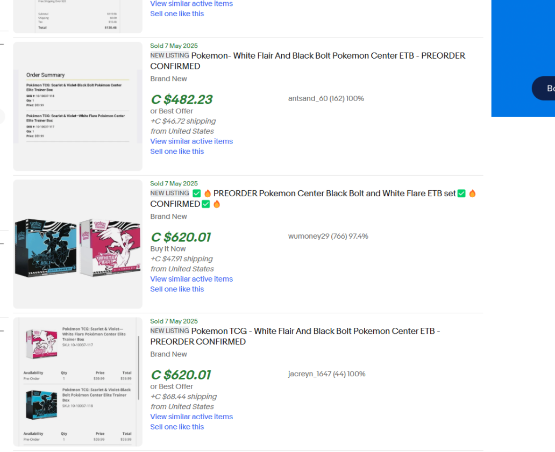The width and height of the screenshot is (555, 452).
Task: Sell one like this under wumoney29 listing
Action: point(177,289)
